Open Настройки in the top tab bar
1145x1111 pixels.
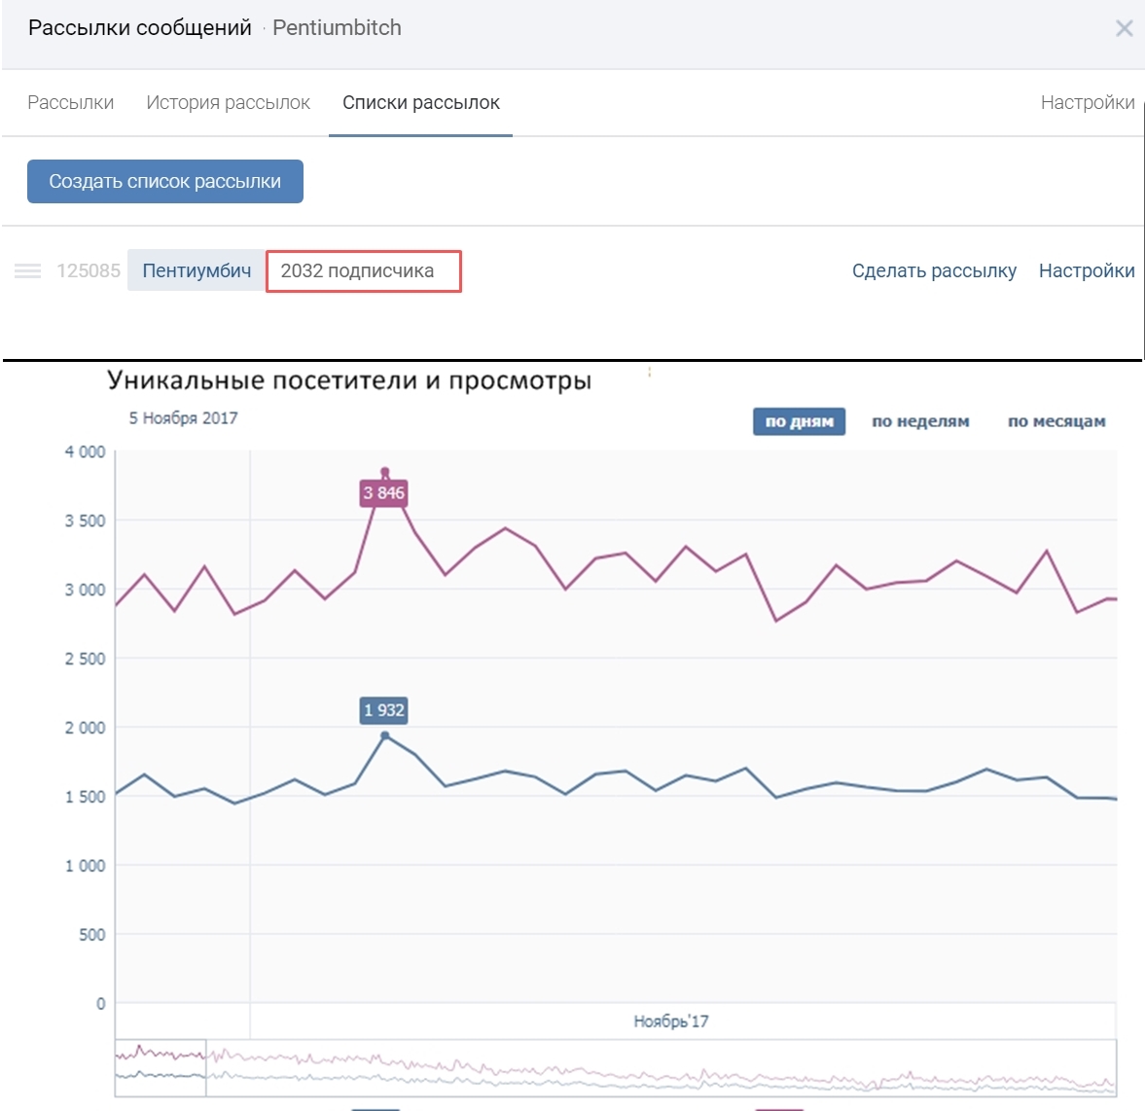coord(1087,103)
